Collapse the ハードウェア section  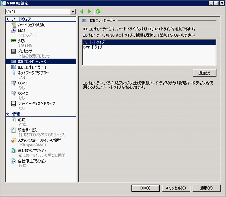[8, 19]
